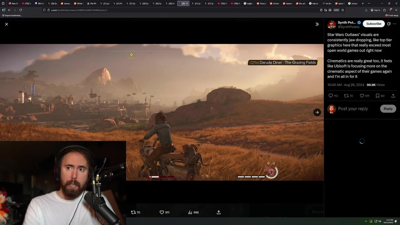Open red extension icon with badge

390,10
